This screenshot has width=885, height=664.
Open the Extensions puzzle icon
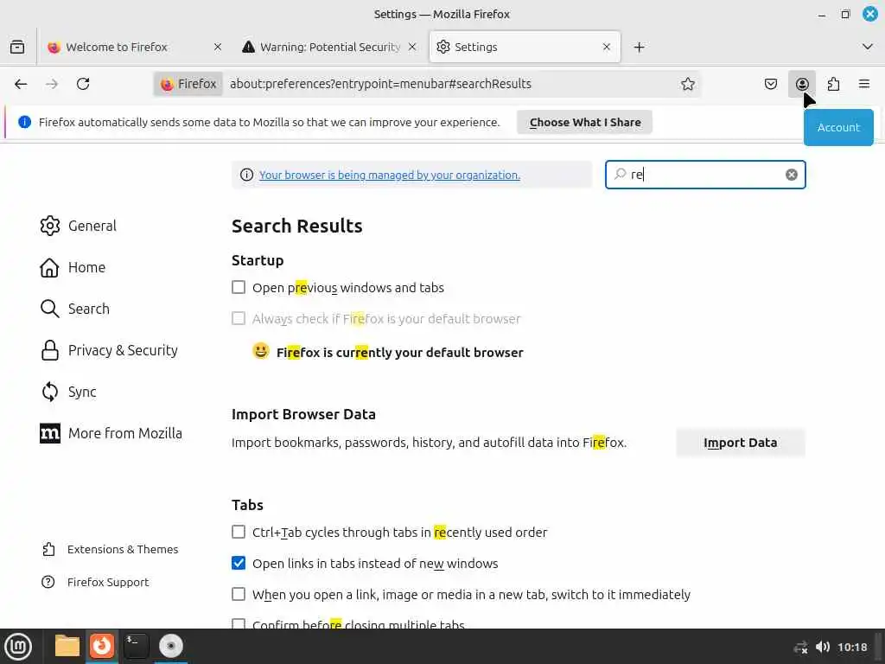833,84
